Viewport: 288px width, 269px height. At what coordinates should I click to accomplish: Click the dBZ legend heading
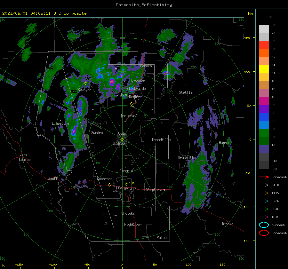point(271,17)
